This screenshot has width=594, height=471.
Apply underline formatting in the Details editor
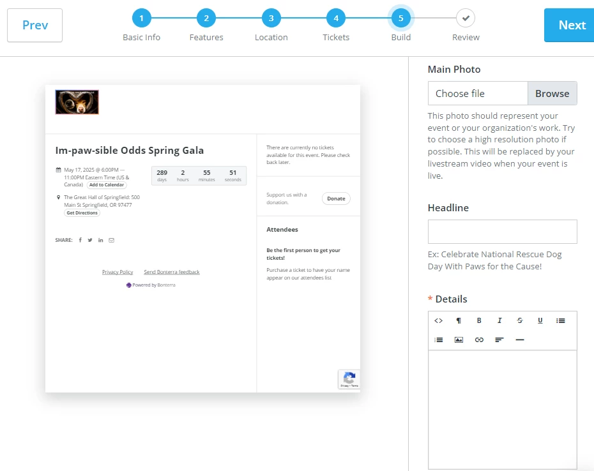(x=540, y=320)
